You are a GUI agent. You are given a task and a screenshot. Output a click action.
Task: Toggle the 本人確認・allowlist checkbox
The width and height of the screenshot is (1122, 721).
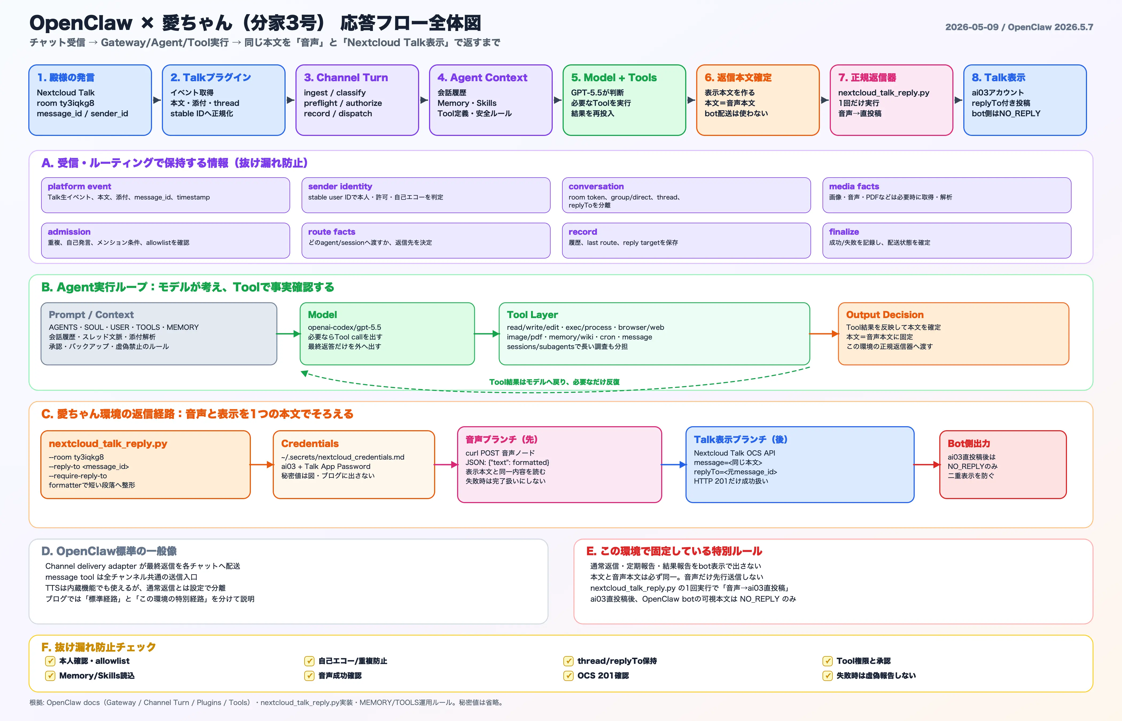[50, 661]
